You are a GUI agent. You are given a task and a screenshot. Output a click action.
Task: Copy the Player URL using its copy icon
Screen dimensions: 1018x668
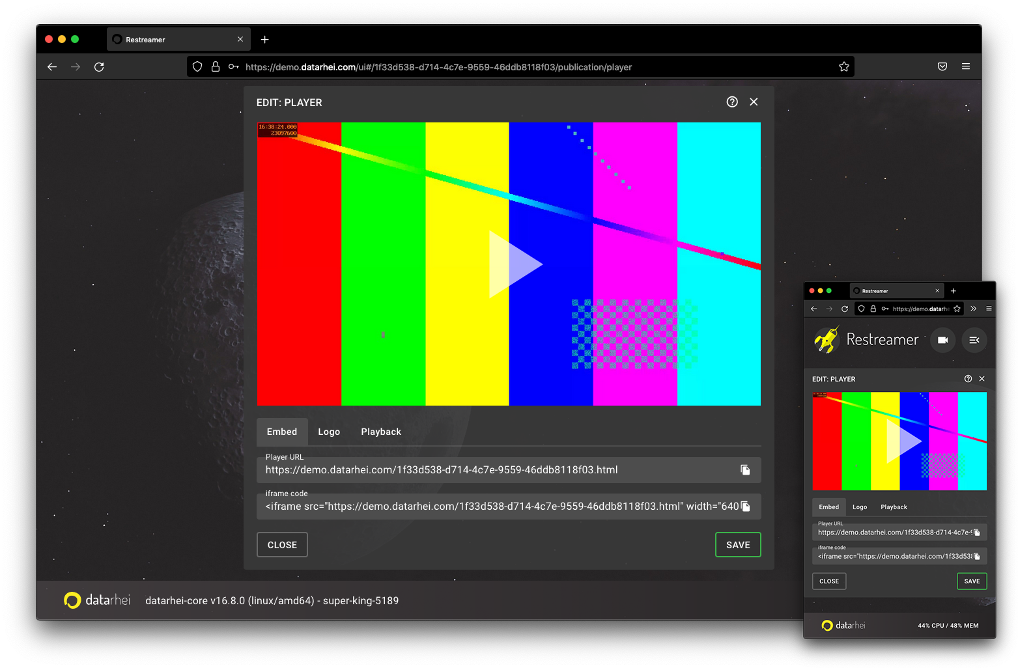coord(746,469)
